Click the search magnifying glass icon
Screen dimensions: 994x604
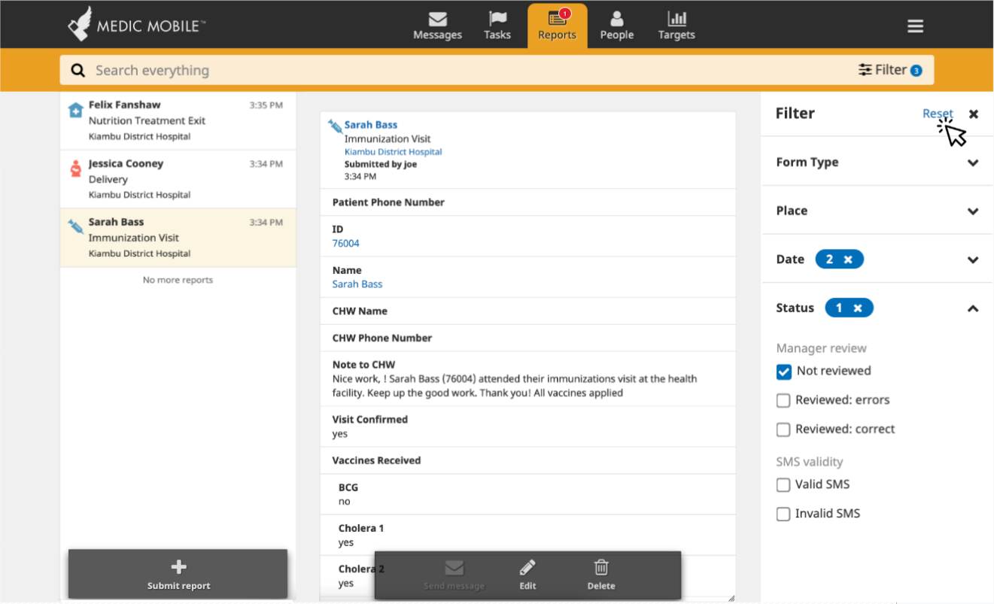coord(78,70)
